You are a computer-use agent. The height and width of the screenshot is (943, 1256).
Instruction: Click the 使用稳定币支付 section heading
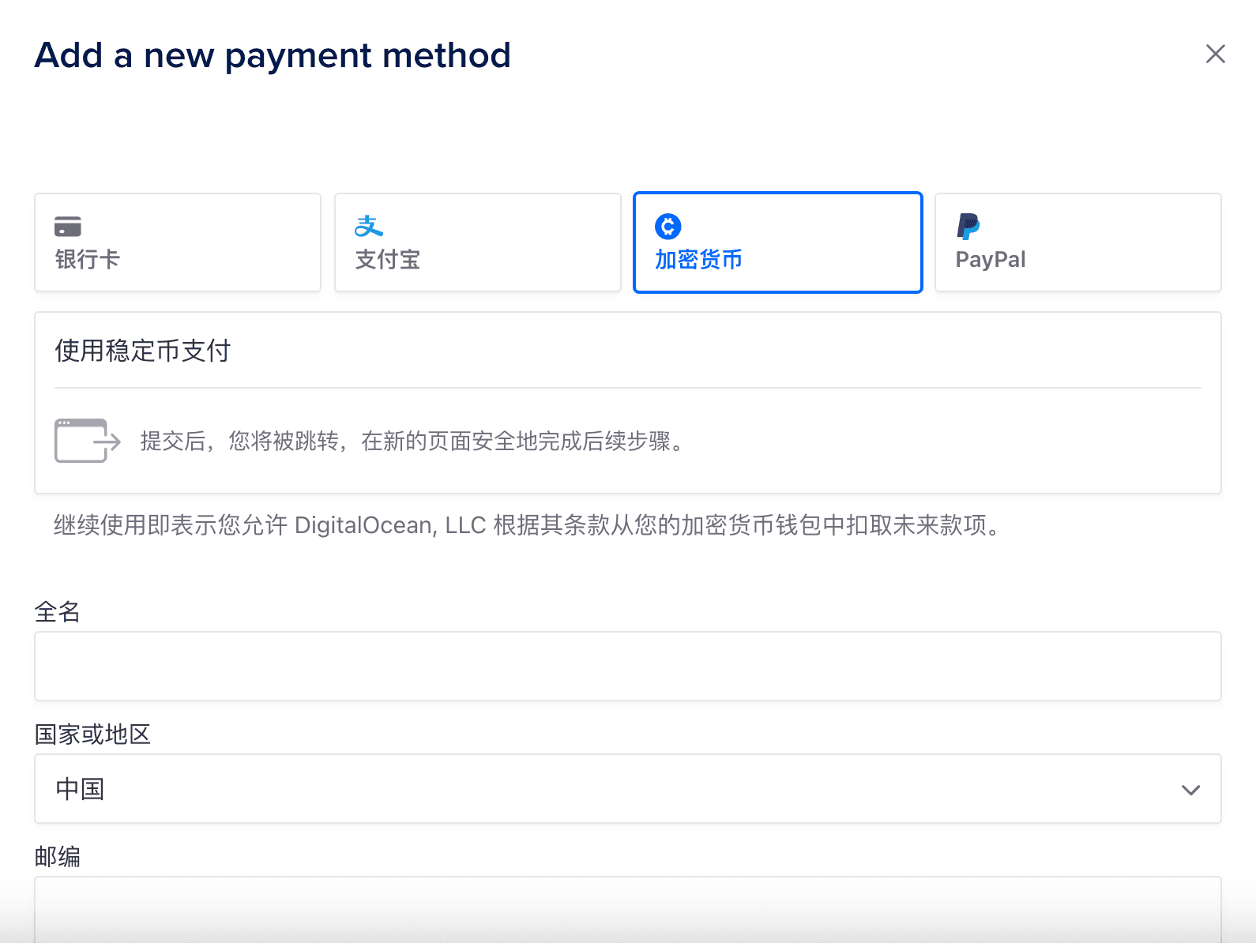point(143,351)
